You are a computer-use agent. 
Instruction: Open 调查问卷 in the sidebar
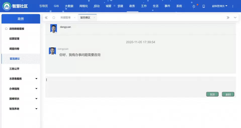pos(14,49)
